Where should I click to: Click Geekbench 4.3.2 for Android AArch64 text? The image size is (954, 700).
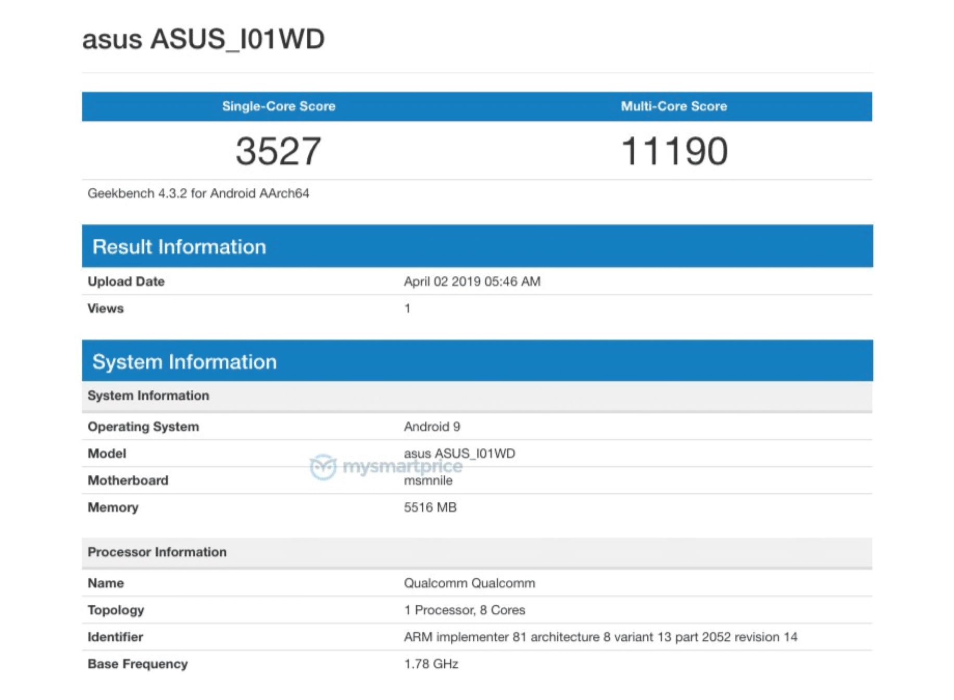click(x=198, y=194)
